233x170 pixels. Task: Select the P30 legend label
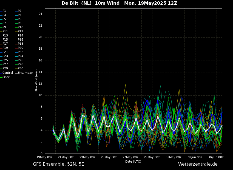coord(21,68)
